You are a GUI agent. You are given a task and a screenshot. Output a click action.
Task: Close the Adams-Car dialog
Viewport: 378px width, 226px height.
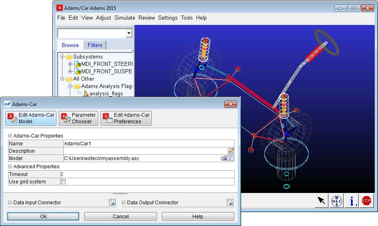[x=230, y=104]
